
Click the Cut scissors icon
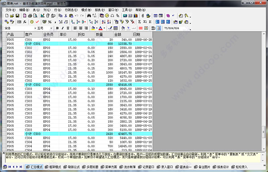[66, 16]
